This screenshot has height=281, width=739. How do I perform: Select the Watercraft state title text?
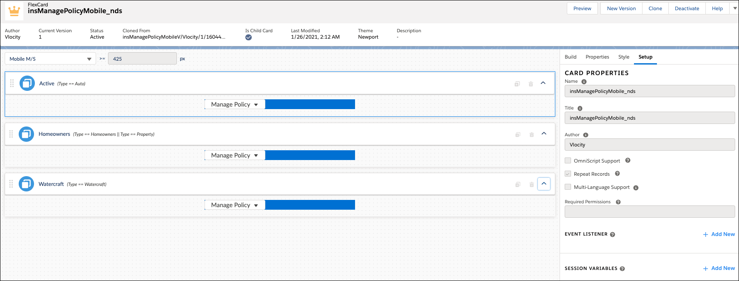click(51, 184)
